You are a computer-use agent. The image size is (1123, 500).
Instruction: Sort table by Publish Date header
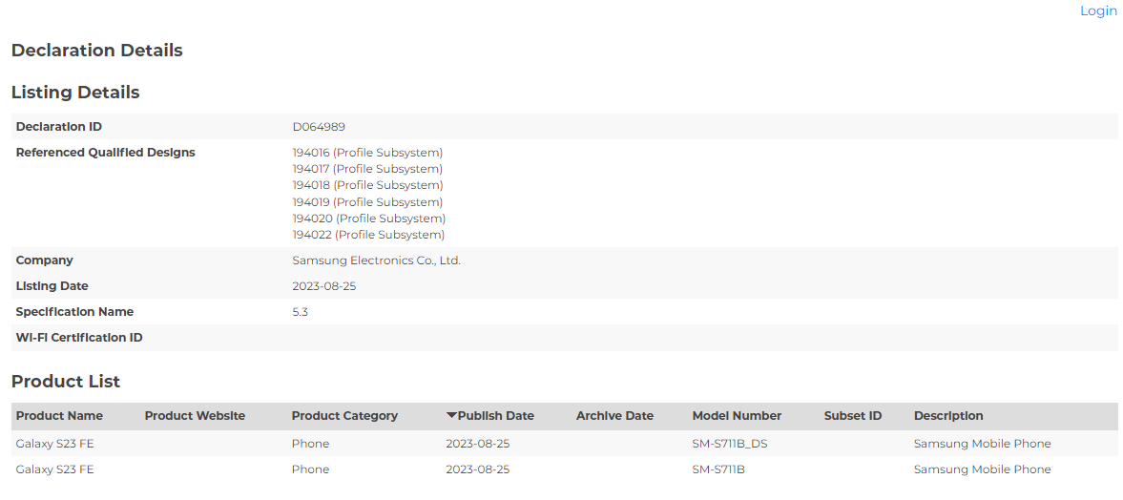pyautogui.click(x=496, y=416)
